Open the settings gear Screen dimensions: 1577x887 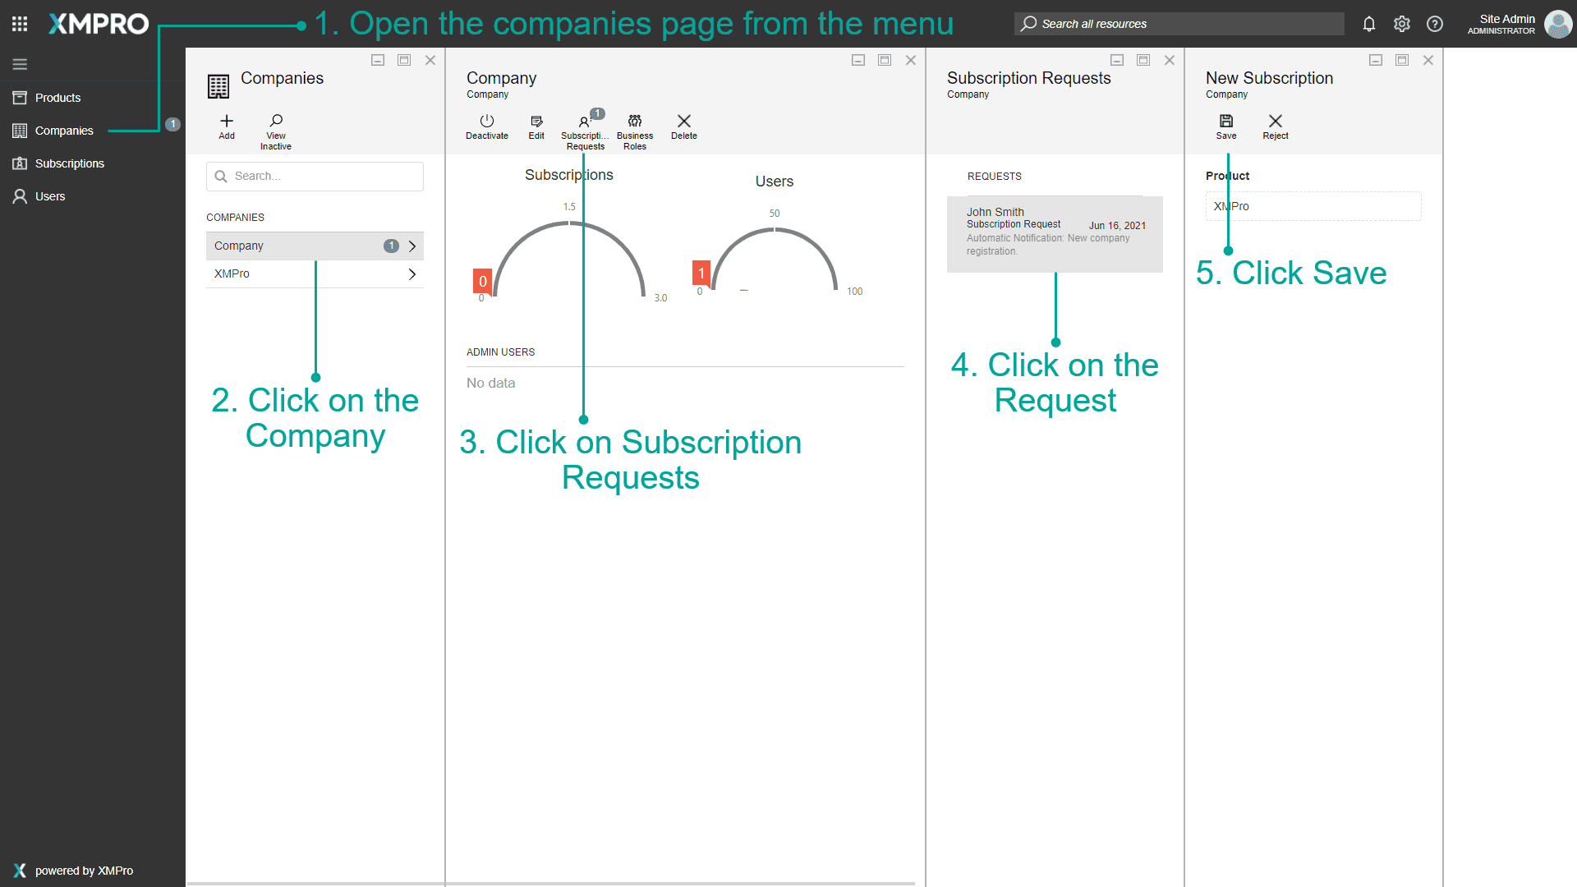pyautogui.click(x=1402, y=24)
